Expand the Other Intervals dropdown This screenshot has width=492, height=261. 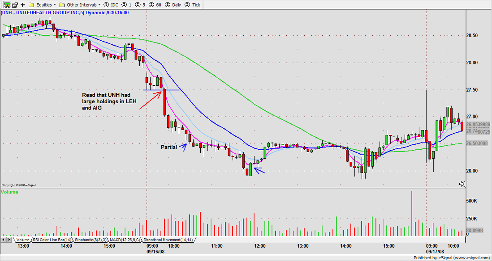tap(80, 5)
